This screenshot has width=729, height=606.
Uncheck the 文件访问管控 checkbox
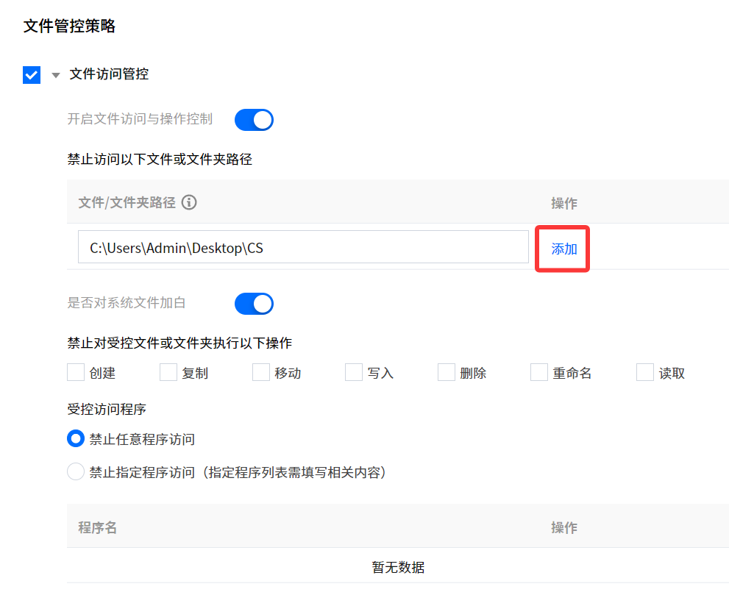(32, 75)
